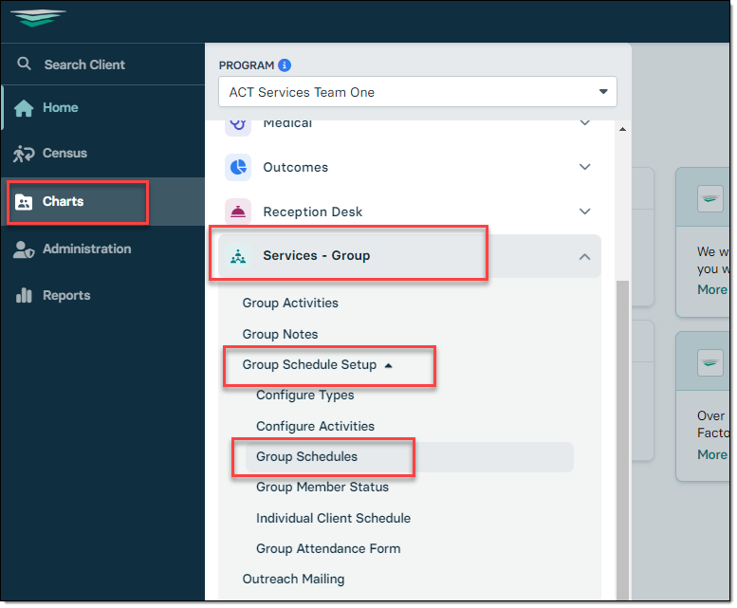Click the Outcomes menu label
The image size is (737, 608).
[296, 167]
